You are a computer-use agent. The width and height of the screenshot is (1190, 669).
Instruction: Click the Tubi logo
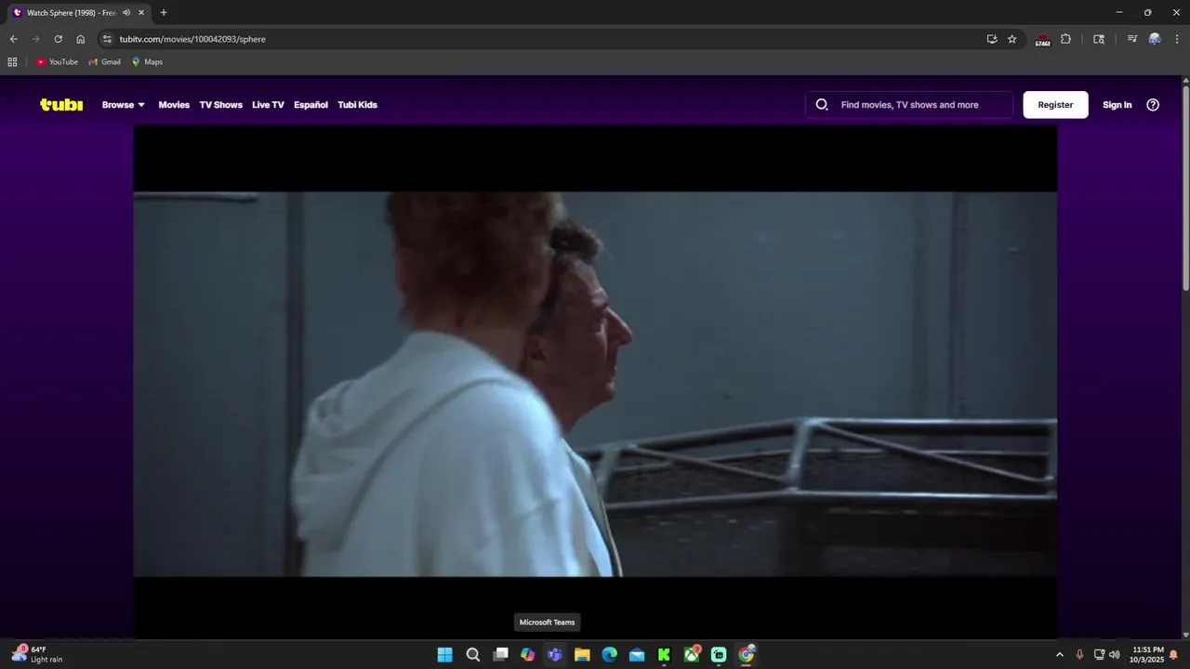pos(61,105)
